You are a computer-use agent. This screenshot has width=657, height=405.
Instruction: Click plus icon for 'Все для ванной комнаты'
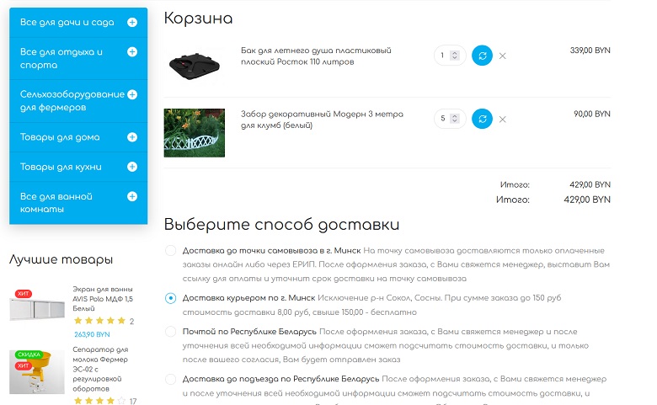(x=132, y=197)
